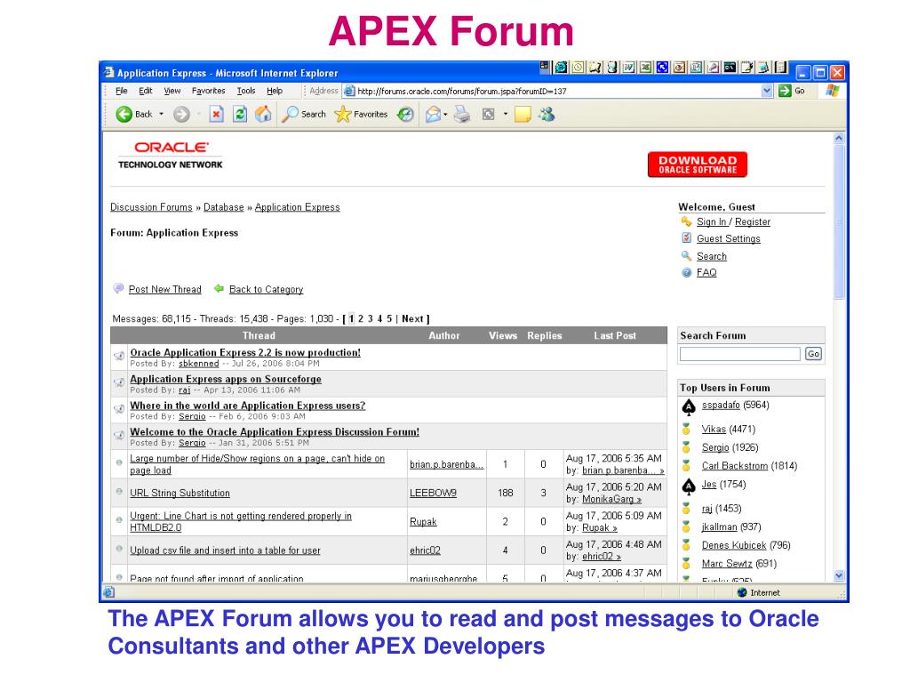Screen dimensions: 910x683
Task: Click the medal icon beside Carl Backstrom
Action: (x=686, y=466)
